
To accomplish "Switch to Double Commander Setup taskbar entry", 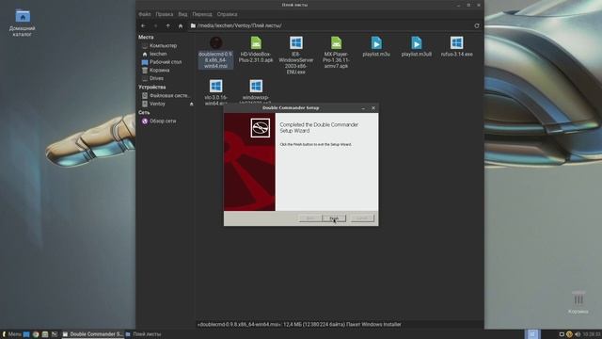I will click(92, 334).
